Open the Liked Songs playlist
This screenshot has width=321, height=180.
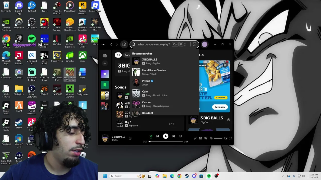(105, 74)
